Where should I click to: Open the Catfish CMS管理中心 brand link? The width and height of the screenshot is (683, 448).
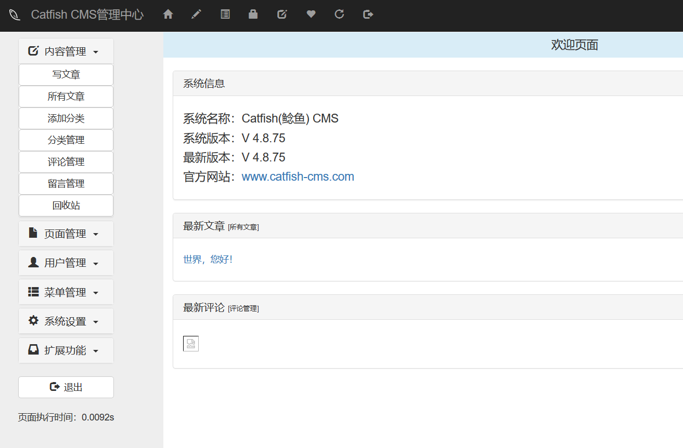87,15
